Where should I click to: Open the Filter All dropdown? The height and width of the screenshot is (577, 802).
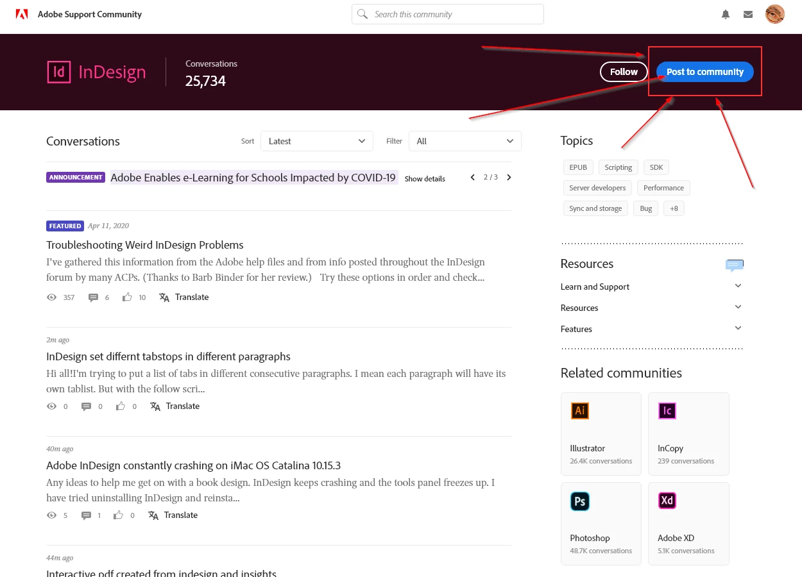coord(465,141)
